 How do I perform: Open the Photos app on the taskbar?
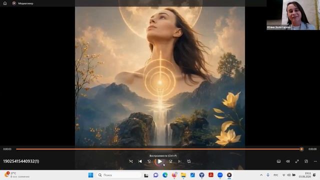point(192,175)
